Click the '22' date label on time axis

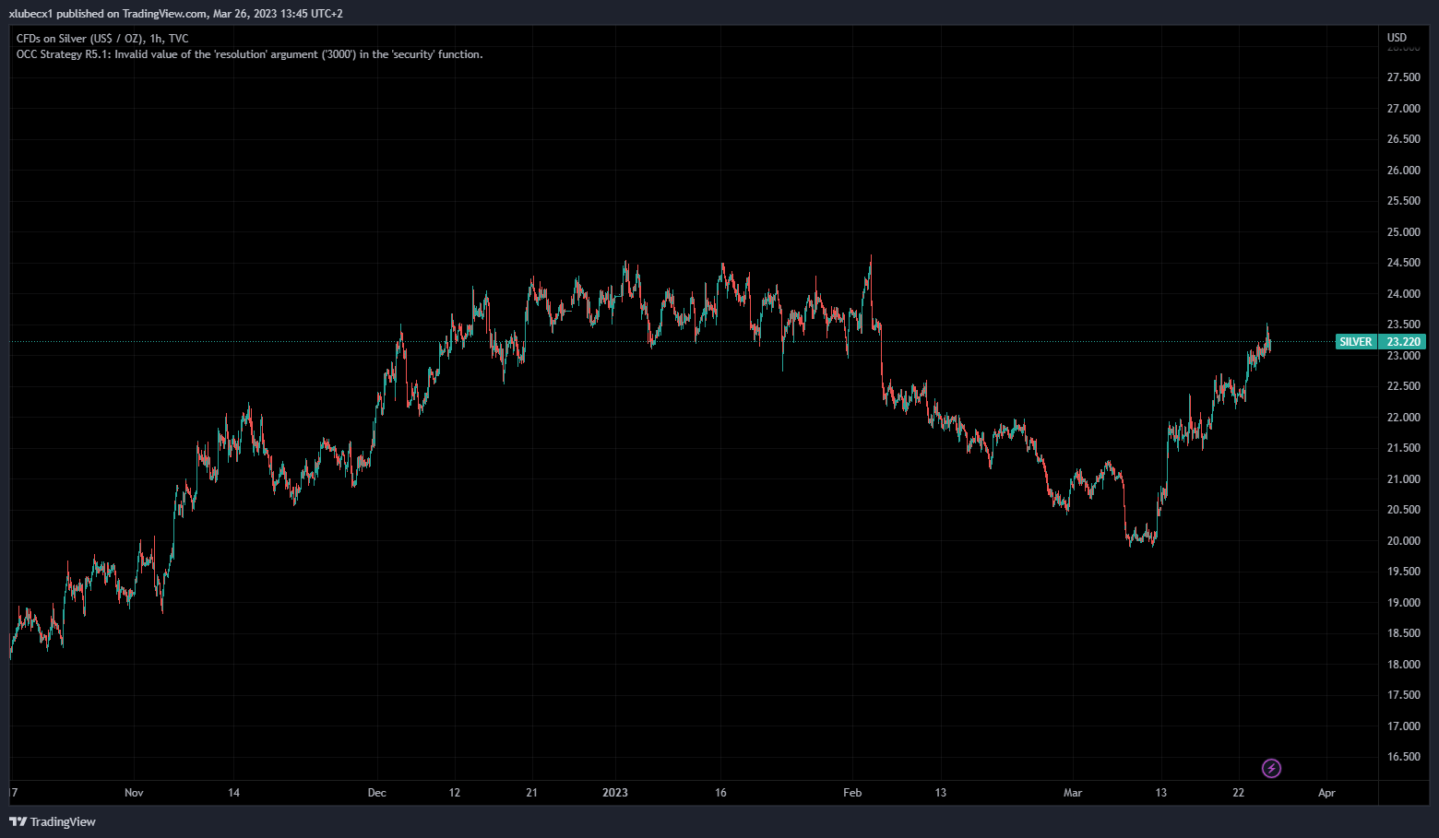coord(1238,793)
